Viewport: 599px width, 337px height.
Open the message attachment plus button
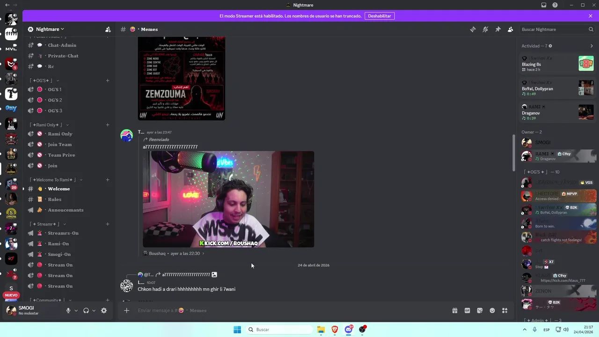126,310
